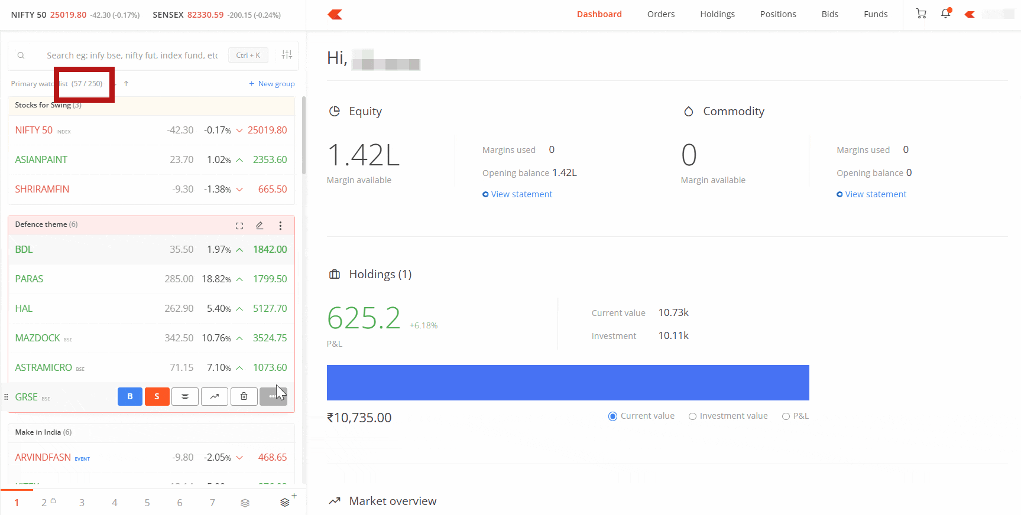This screenshot has height=515, width=1021.
Task: Select the HAL watchlist row
Action: click(151, 309)
